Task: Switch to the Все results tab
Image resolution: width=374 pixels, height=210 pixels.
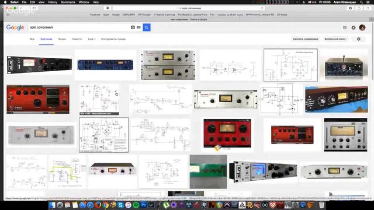Action: tap(32, 39)
